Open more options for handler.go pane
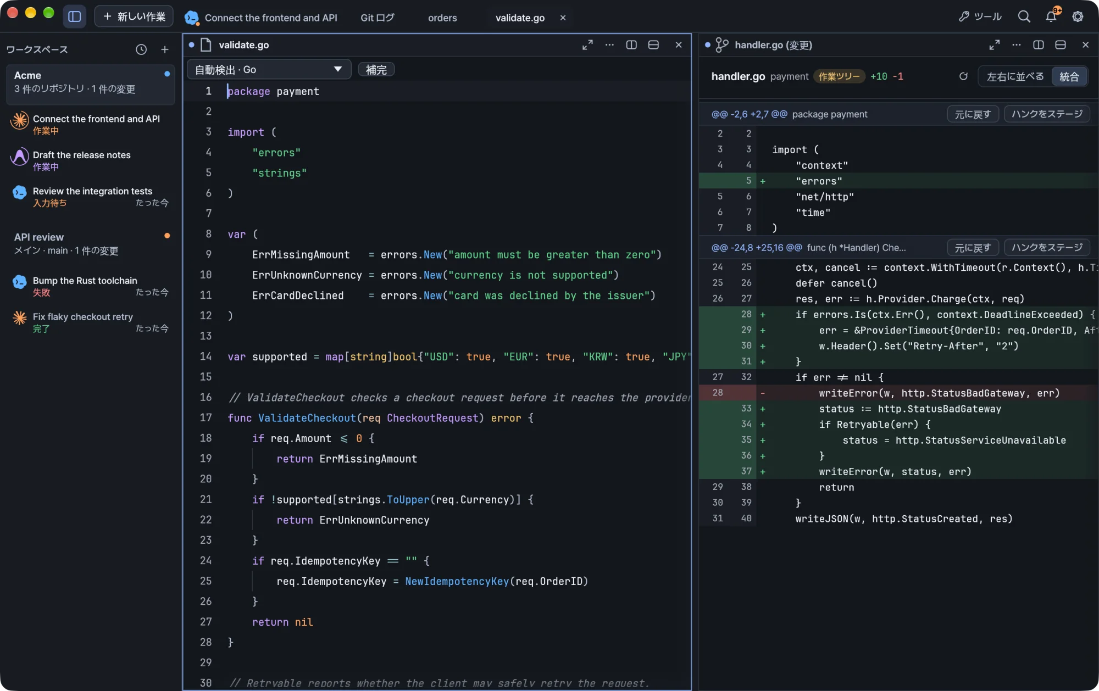This screenshot has width=1099, height=691. (x=1017, y=45)
